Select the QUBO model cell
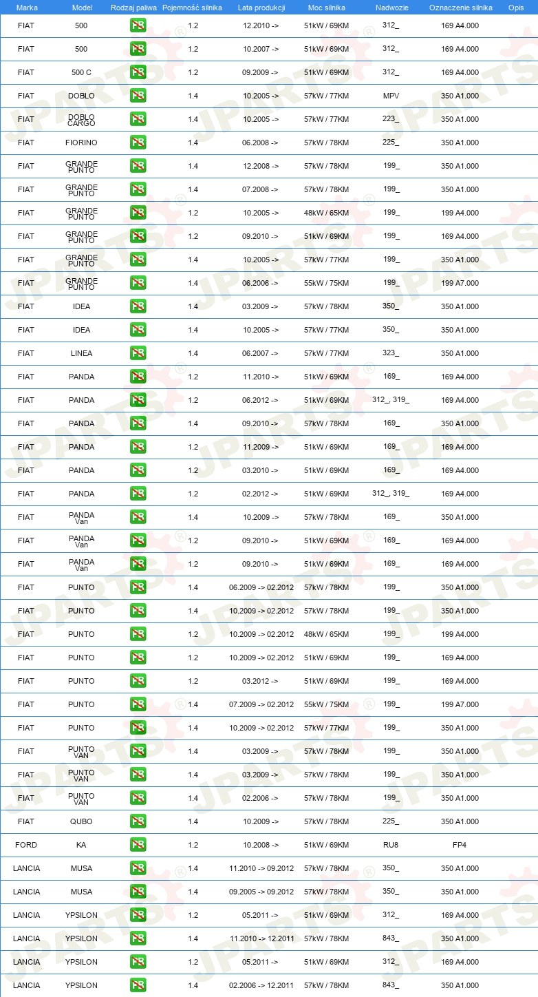 [x=81, y=821]
